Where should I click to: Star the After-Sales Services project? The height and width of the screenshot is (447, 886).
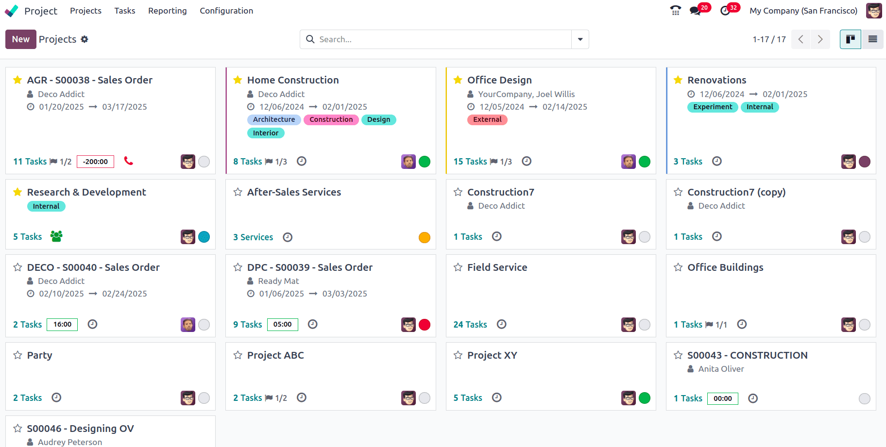point(238,192)
